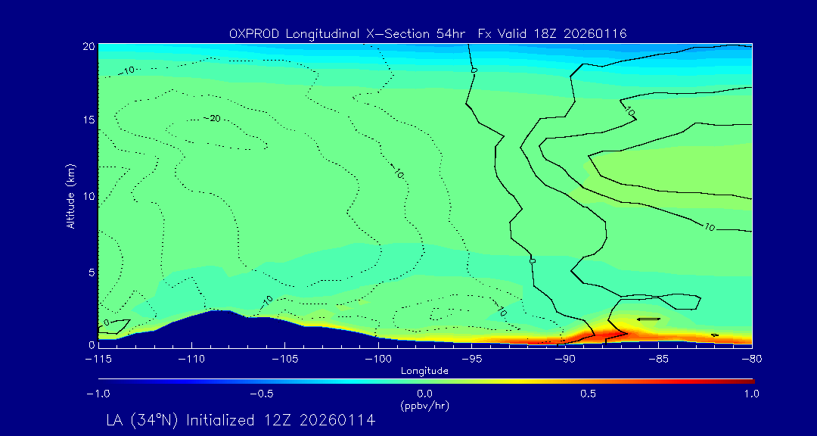Viewport: 817px width, 436px height.
Task: Click the altitude tick label 20
Action: [x=89, y=46]
